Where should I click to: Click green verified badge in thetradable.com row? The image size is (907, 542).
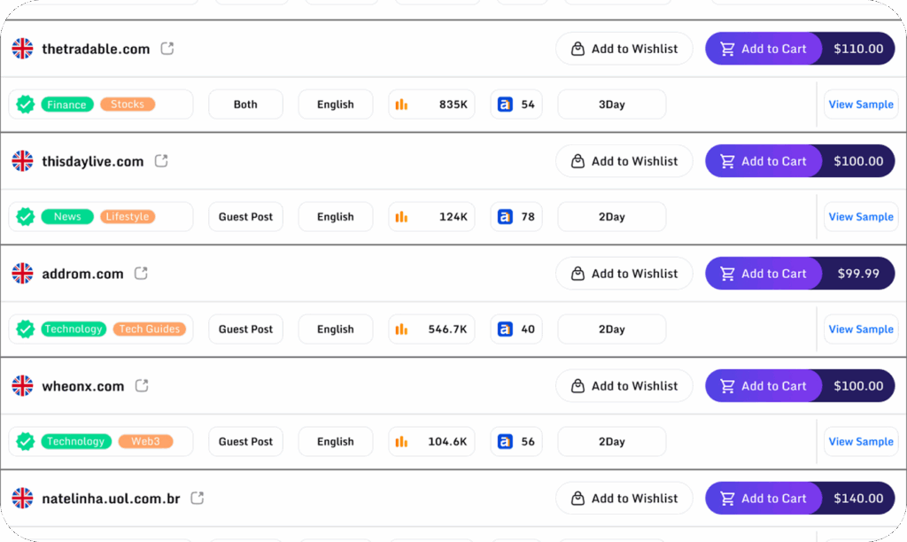[26, 105]
